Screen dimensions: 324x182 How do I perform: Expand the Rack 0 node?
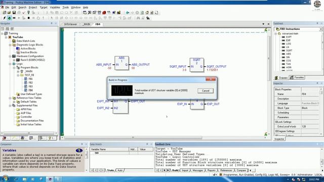pos(14,60)
